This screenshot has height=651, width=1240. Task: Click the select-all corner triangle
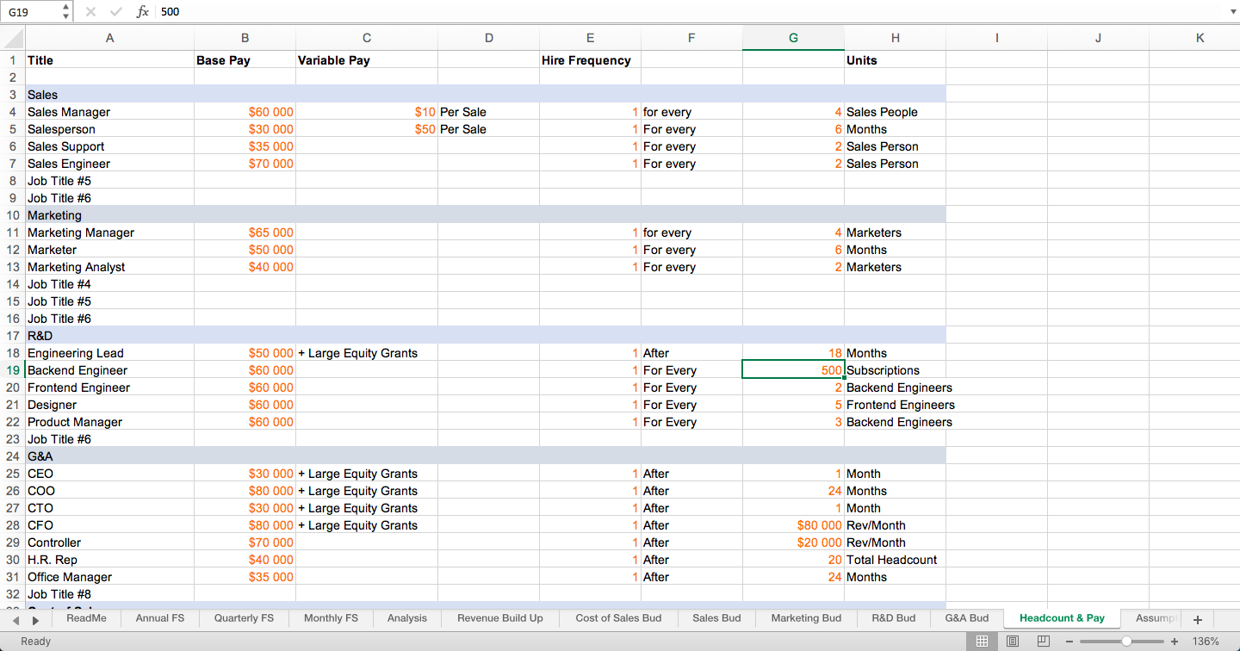point(12,38)
